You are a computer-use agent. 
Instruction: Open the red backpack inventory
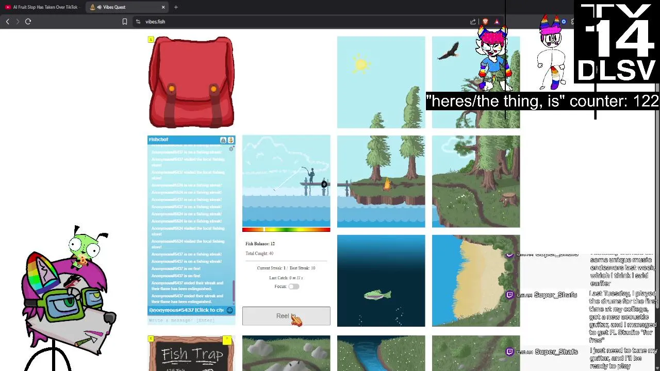point(191,82)
